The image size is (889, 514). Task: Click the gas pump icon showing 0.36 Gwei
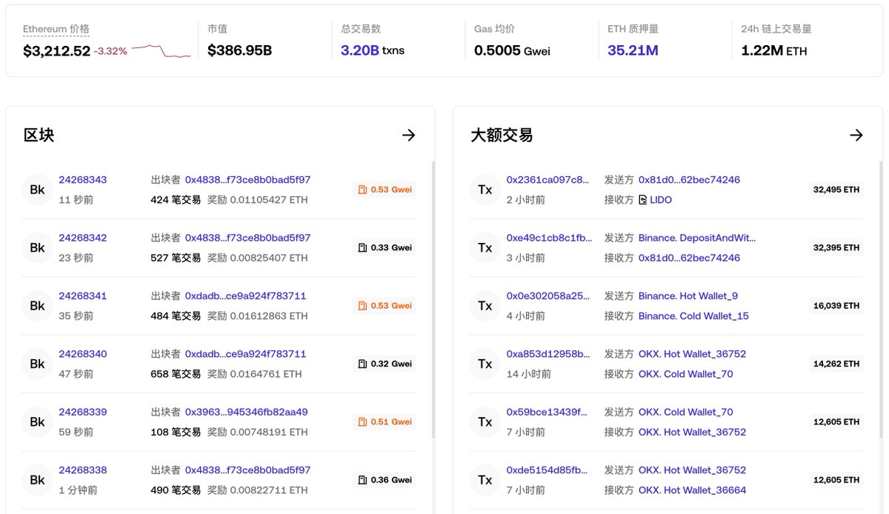pos(363,480)
